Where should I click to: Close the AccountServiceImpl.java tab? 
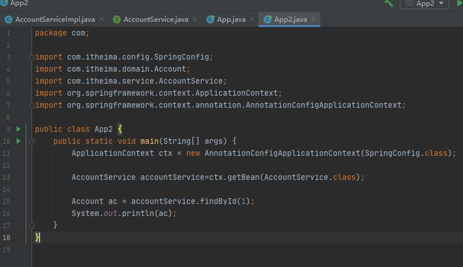(101, 19)
